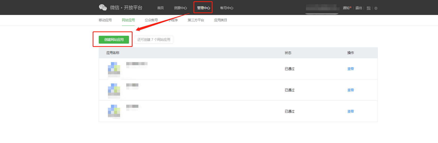Image resolution: width=438 pixels, height=143 pixels.
Task: Switch to the 小程序 tab
Action: point(173,20)
